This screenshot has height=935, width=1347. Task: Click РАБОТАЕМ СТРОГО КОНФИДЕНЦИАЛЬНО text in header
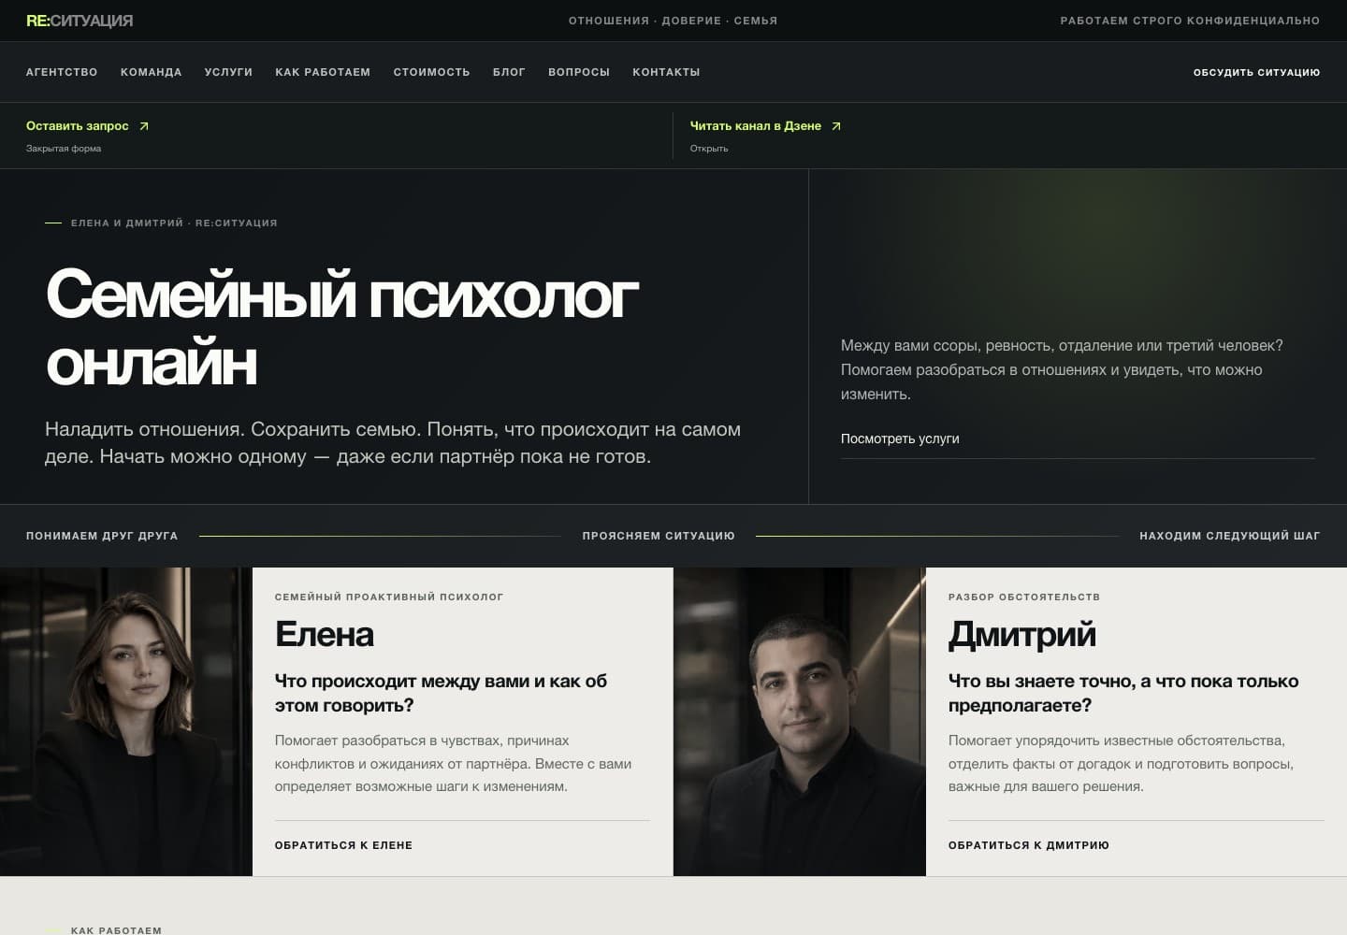(1190, 21)
